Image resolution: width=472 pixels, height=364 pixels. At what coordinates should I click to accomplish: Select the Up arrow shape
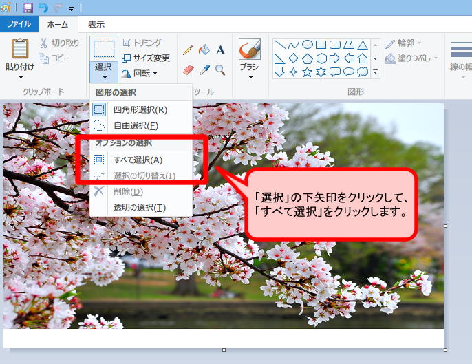[x=363, y=58]
